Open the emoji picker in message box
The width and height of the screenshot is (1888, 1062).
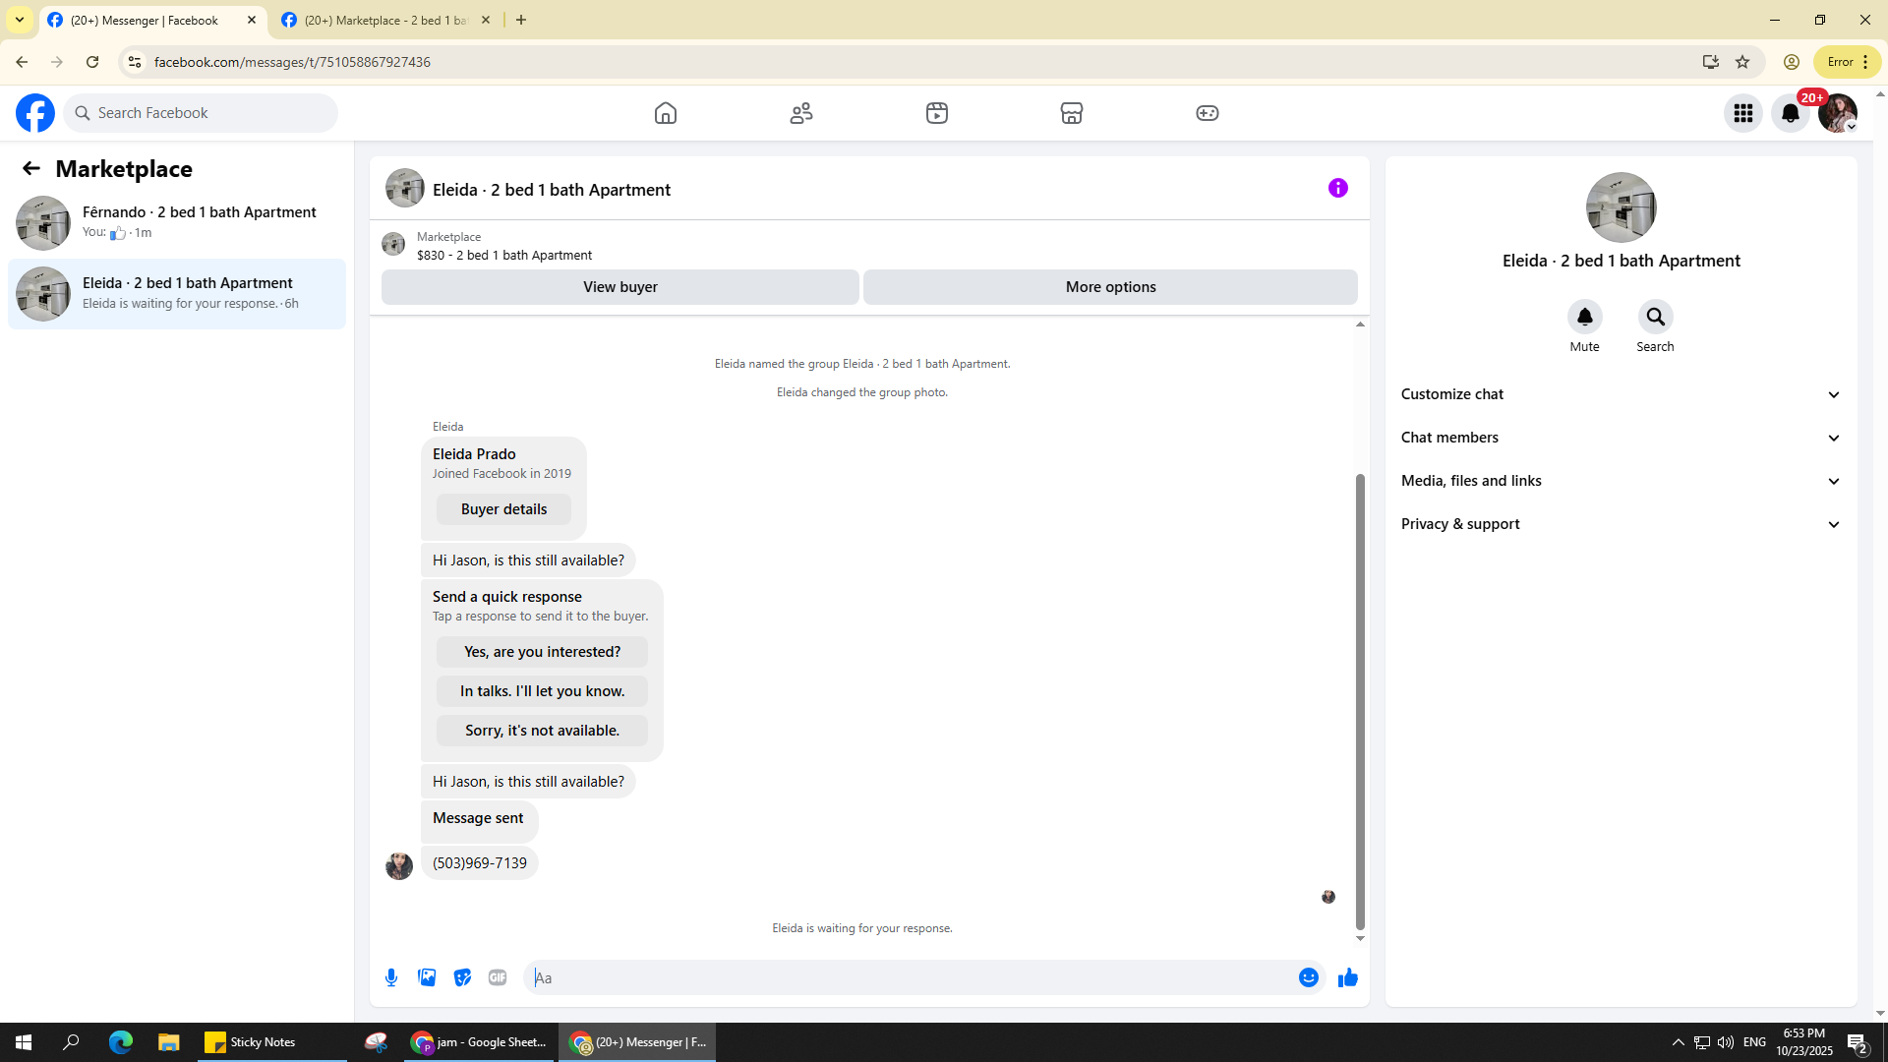[x=1308, y=977]
